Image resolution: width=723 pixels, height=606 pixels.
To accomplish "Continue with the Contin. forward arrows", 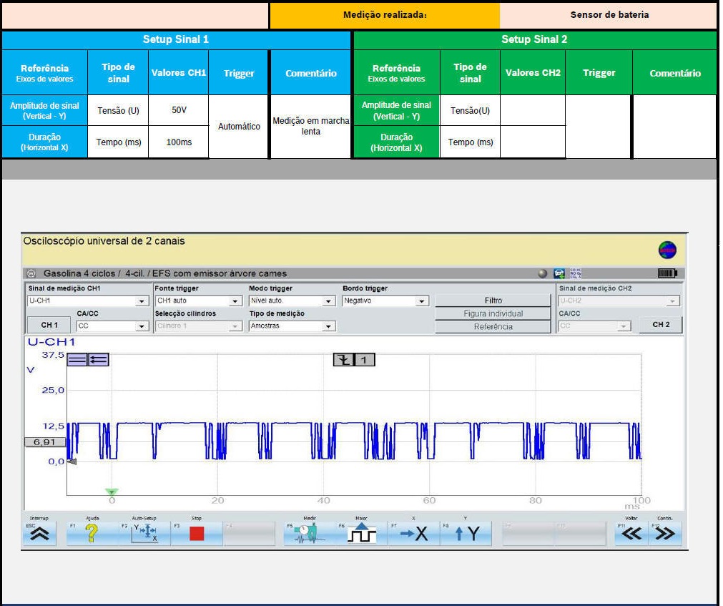I will [x=665, y=533].
